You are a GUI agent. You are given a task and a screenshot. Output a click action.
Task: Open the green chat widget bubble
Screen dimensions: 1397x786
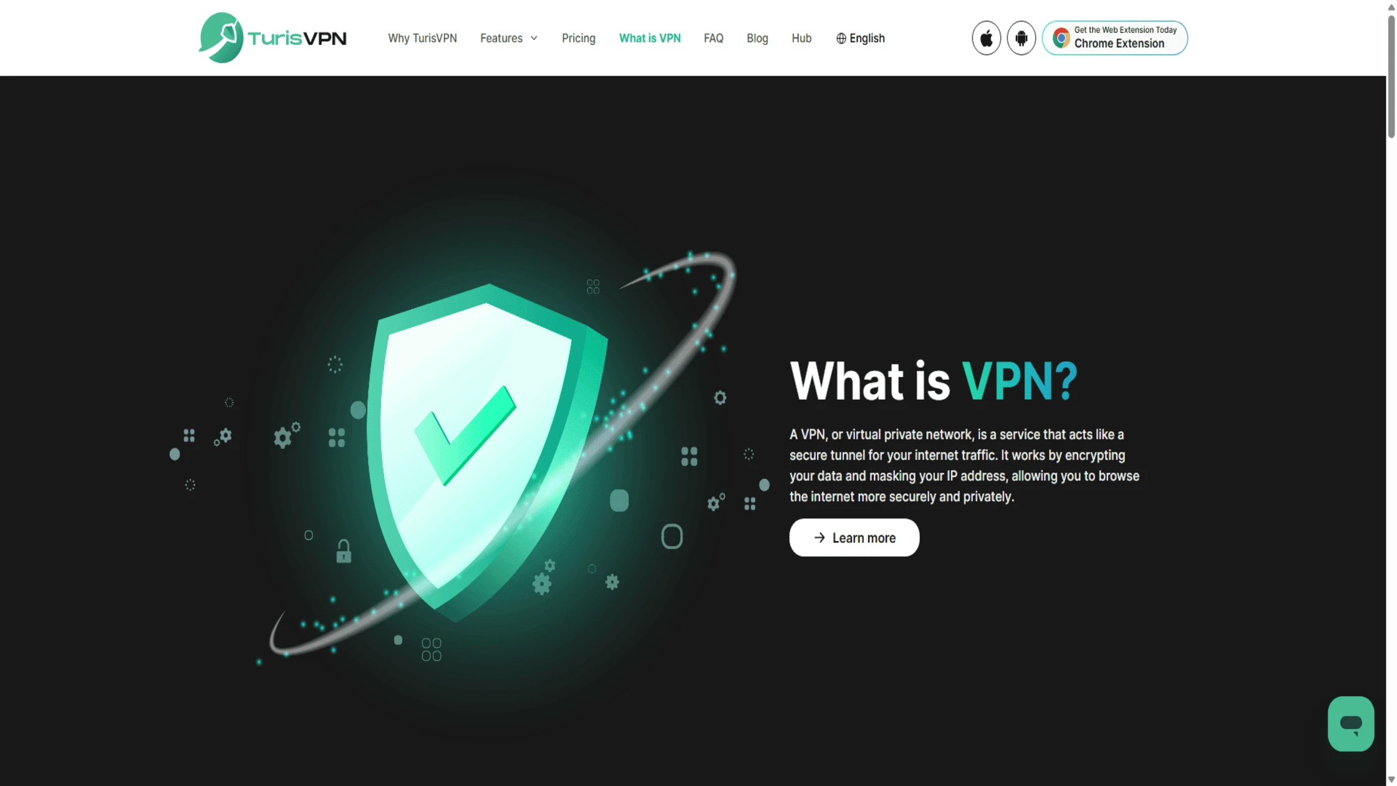(1351, 724)
